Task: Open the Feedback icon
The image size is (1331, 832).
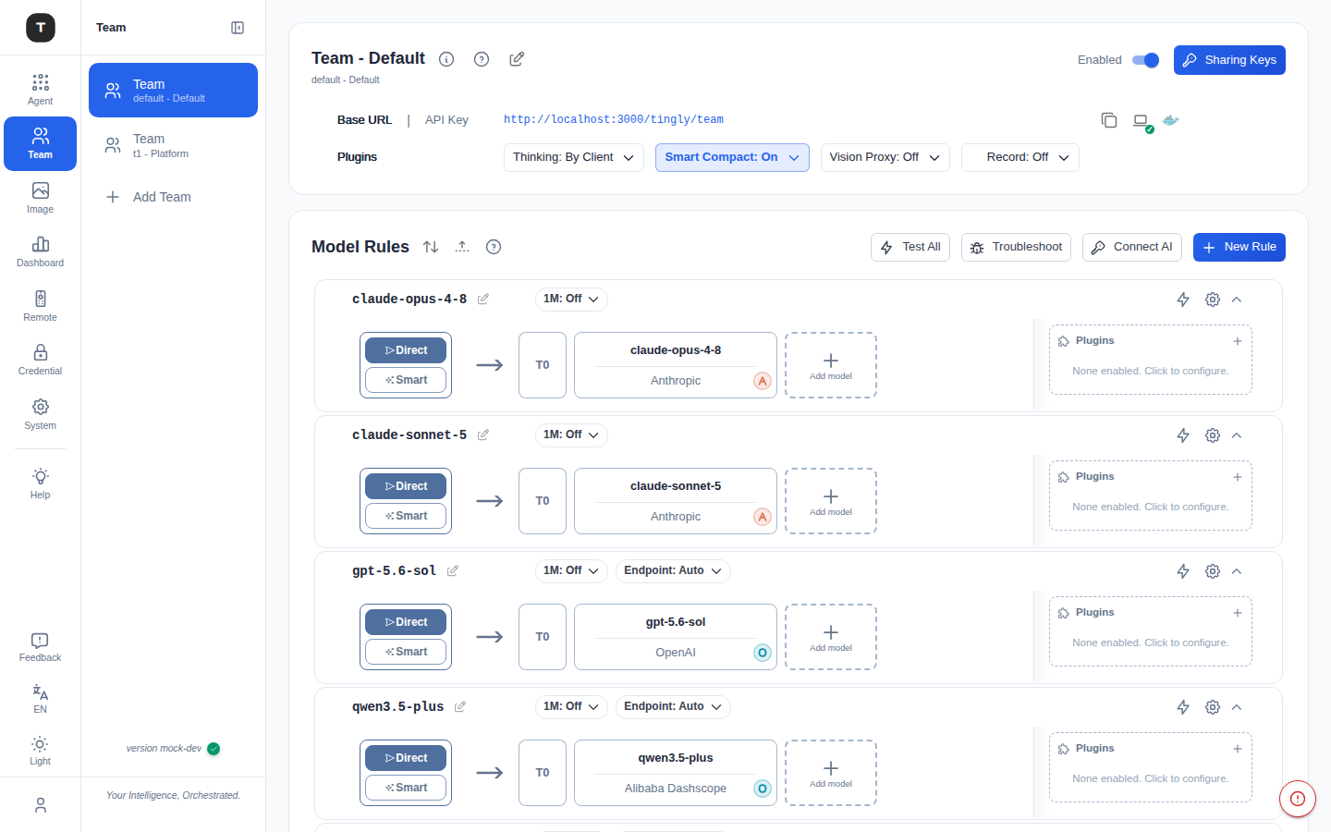Action: [x=40, y=647]
